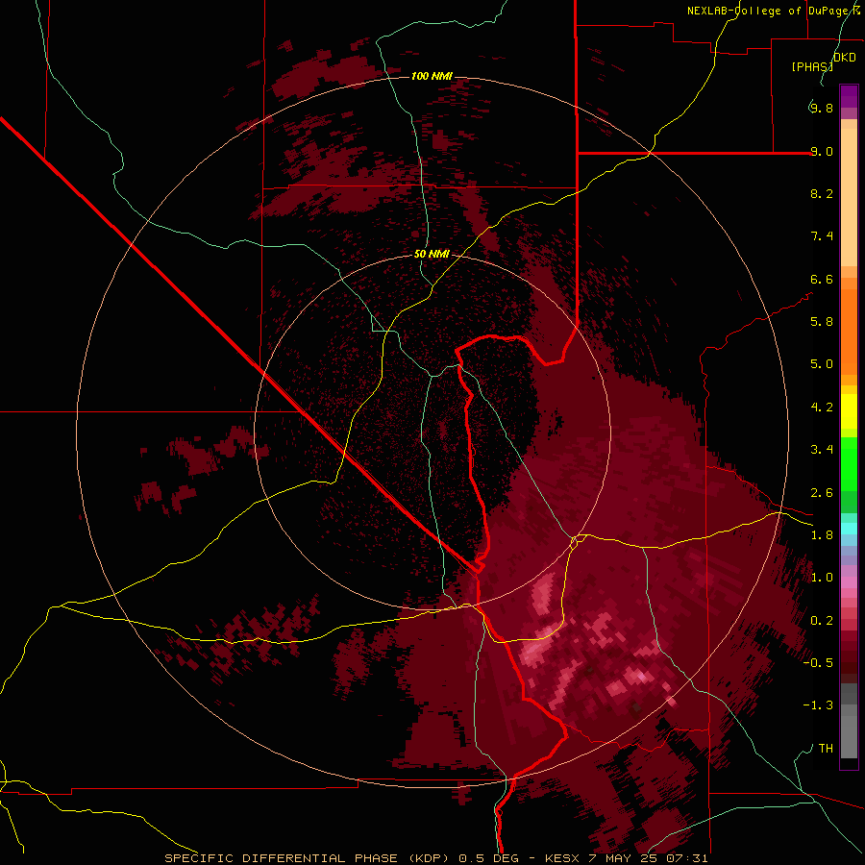Click the 3.4 scale value
865x865 pixels.
(x=822, y=450)
